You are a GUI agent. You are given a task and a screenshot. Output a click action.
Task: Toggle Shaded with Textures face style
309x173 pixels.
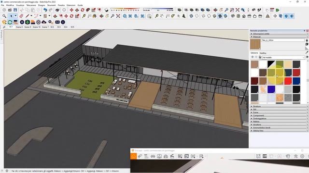220,16
